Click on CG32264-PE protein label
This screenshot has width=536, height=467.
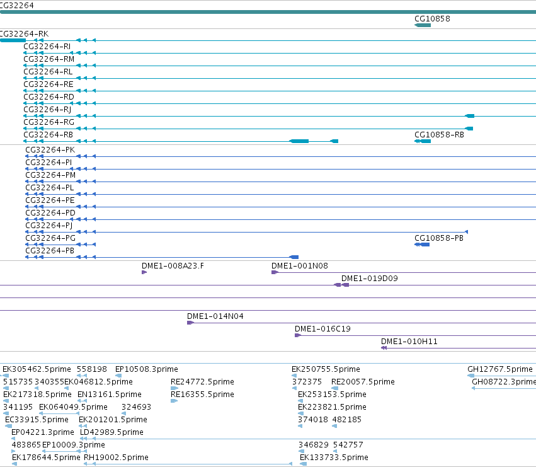[50, 200]
